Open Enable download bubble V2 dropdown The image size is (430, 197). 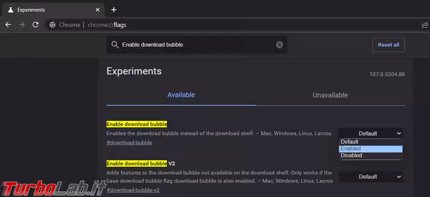(x=371, y=177)
